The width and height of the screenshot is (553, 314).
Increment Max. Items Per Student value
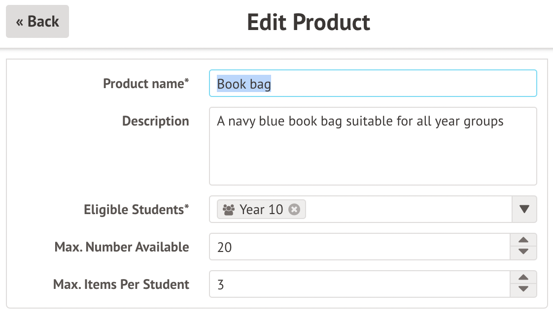(x=524, y=278)
